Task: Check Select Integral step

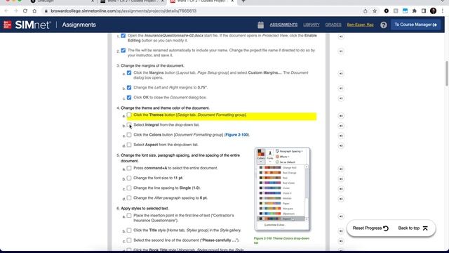Action: [129, 125]
